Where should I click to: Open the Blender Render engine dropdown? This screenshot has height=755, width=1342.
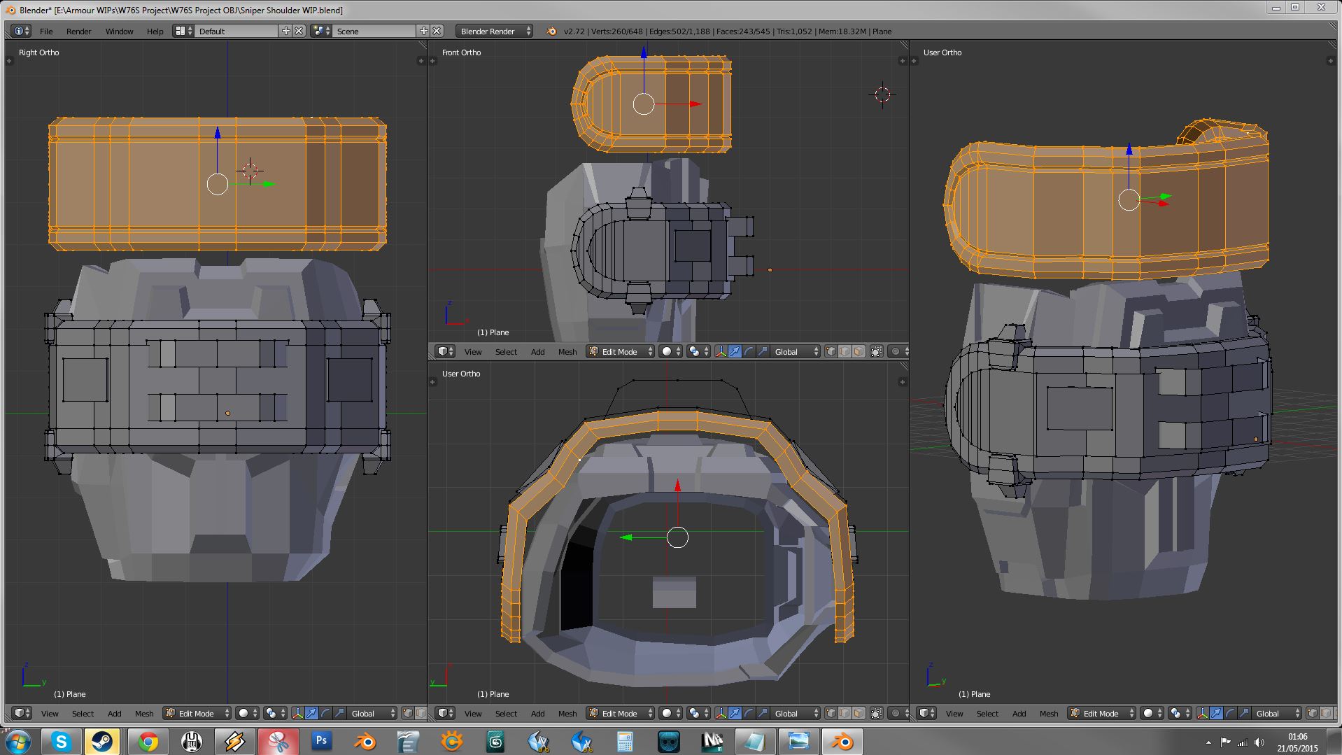494,31
